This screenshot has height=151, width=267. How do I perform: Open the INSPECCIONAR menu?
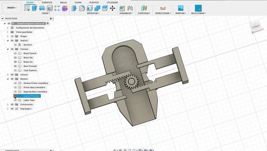[x=163, y=13]
